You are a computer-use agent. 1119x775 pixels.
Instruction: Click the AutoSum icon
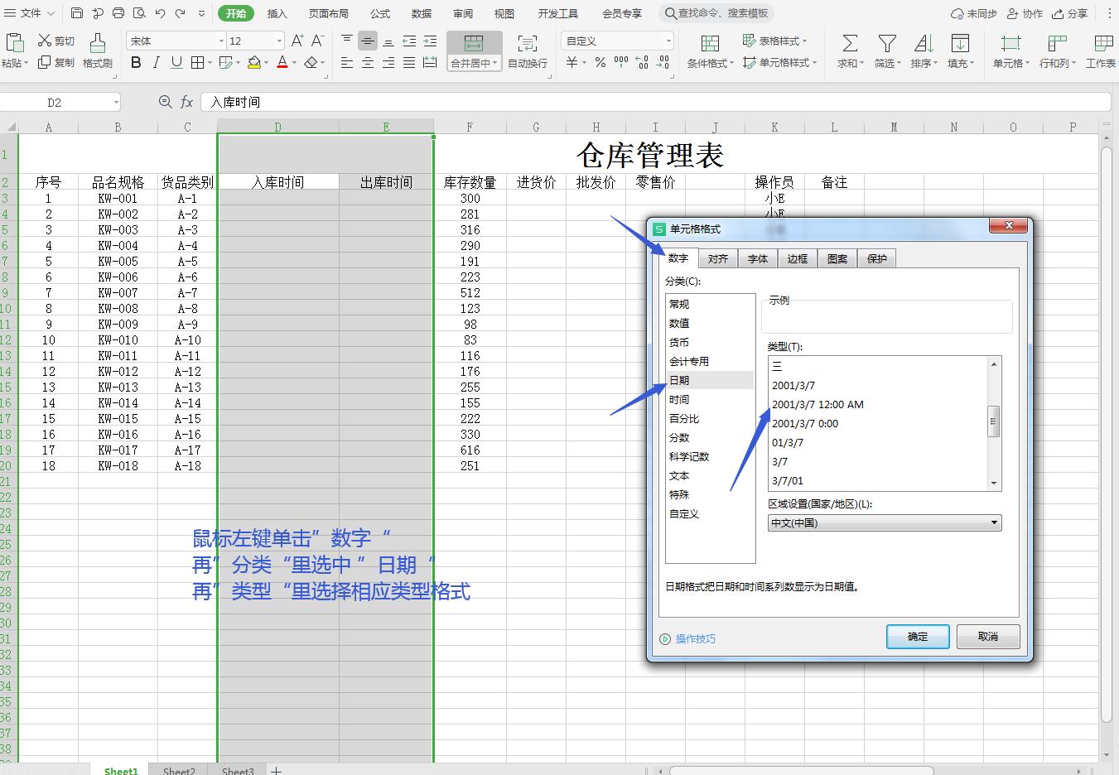coord(847,50)
